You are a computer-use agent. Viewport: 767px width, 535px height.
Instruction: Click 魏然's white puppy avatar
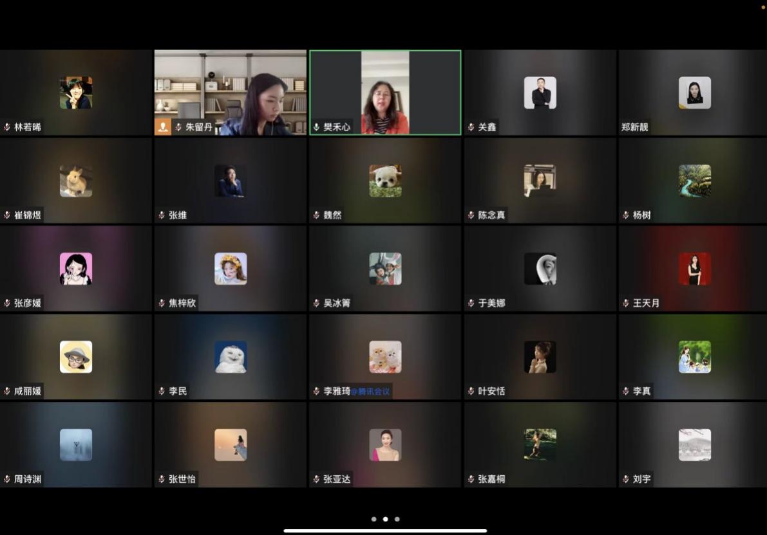pyautogui.click(x=386, y=181)
